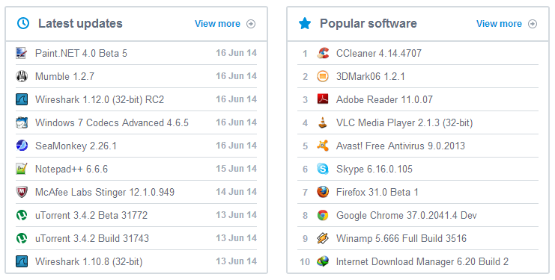Select the Adobe Reader PDF icon
The height and width of the screenshot is (280, 555).
[323, 99]
